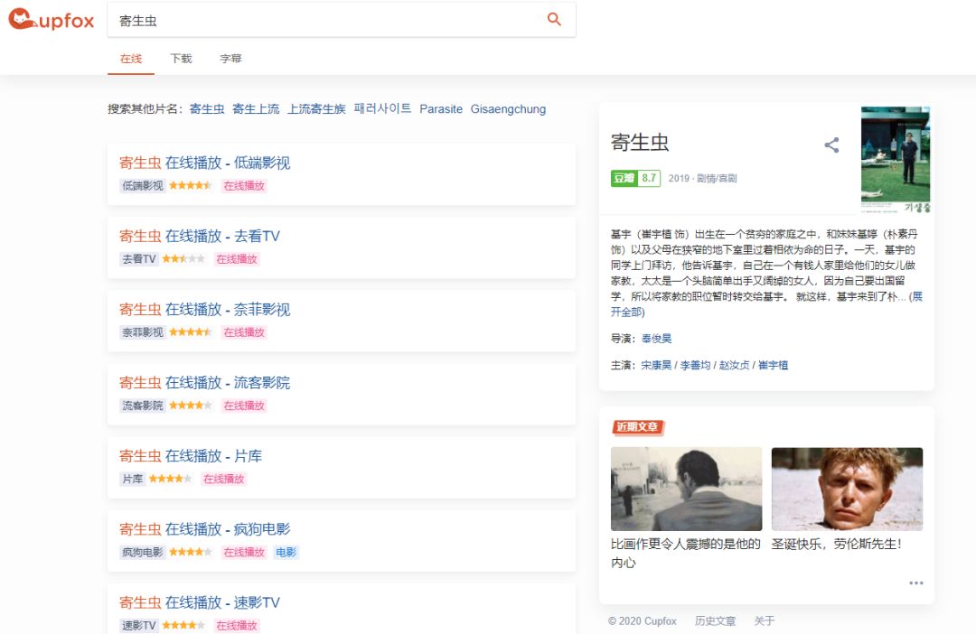Click 在线播放 tag in 去看TV row
The image size is (976, 634).
pos(237,259)
